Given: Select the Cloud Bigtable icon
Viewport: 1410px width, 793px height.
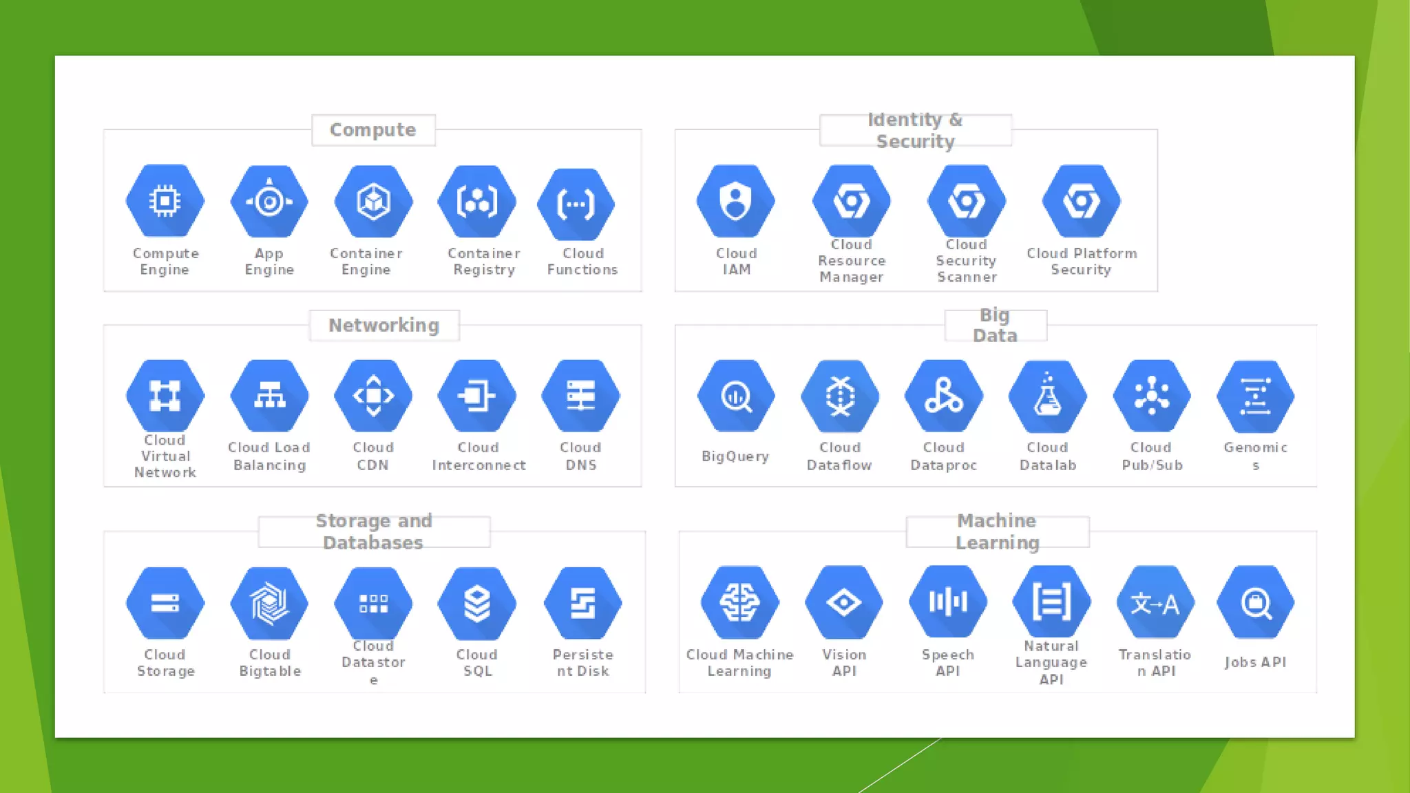Looking at the screenshot, I should (x=269, y=604).
